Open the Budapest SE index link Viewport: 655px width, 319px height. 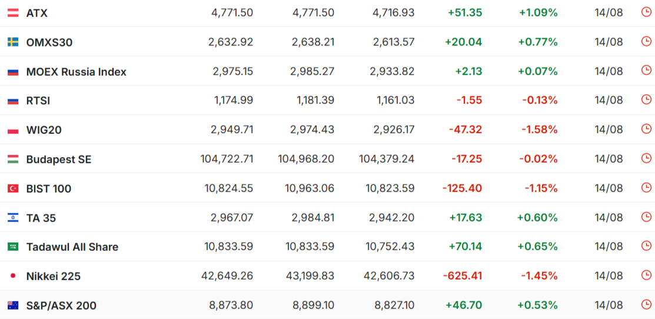click(x=58, y=159)
